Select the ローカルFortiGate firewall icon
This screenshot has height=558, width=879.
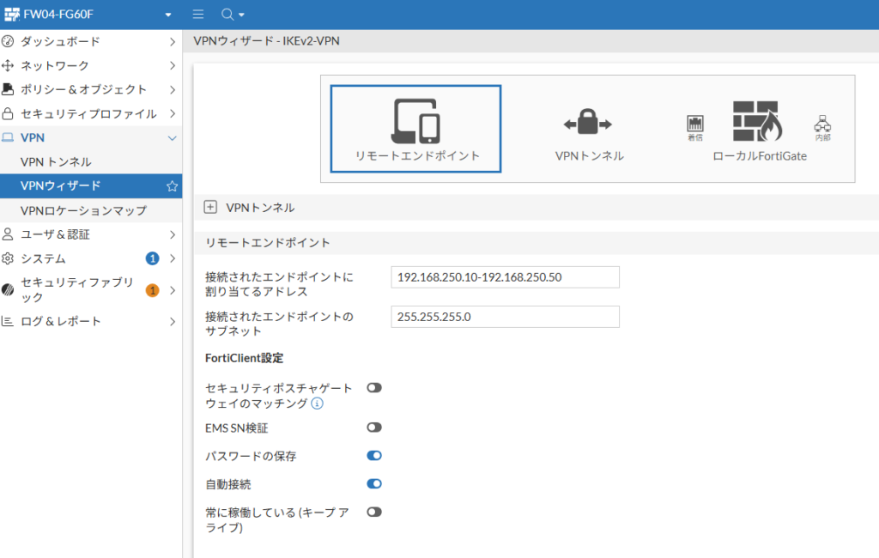tap(757, 121)
